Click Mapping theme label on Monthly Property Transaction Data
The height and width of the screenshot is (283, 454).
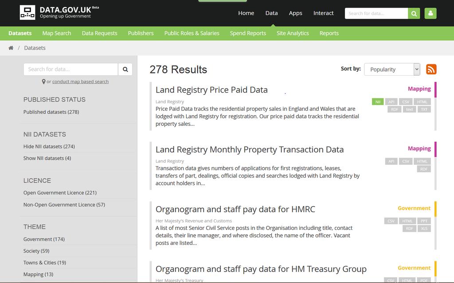419,148
